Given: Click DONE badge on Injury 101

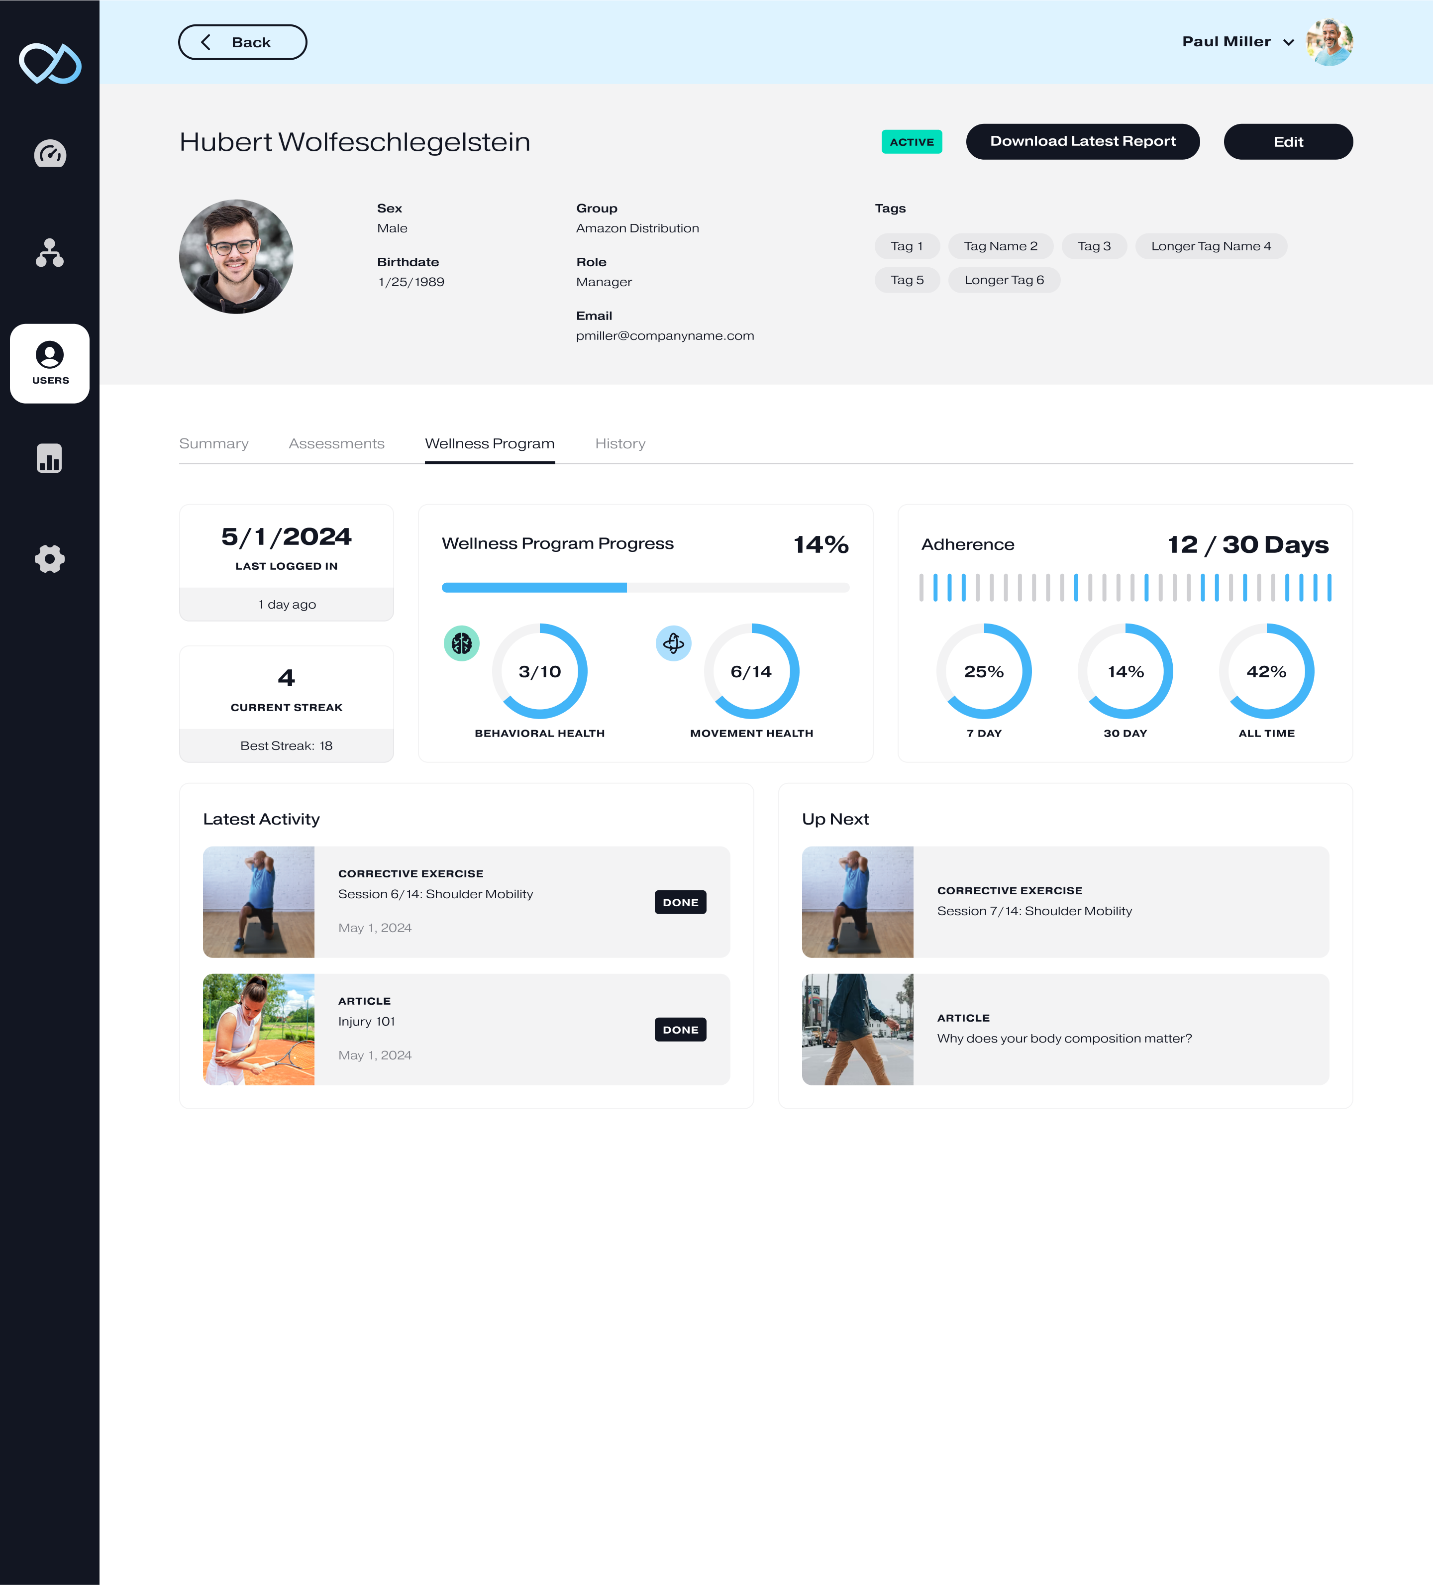Looking at the screenshot, I should click(x=680, y=1029).
